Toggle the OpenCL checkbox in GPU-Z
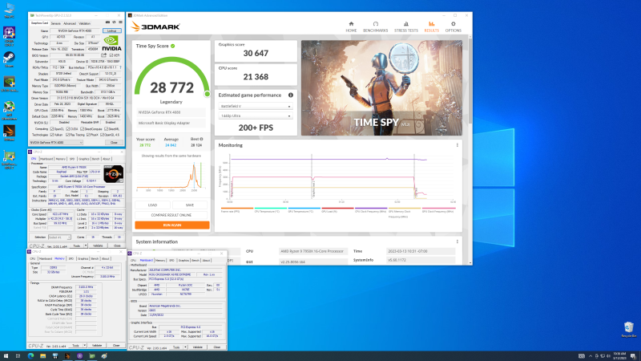Screen dimensions: 641x361 click(x=53, y=128)
